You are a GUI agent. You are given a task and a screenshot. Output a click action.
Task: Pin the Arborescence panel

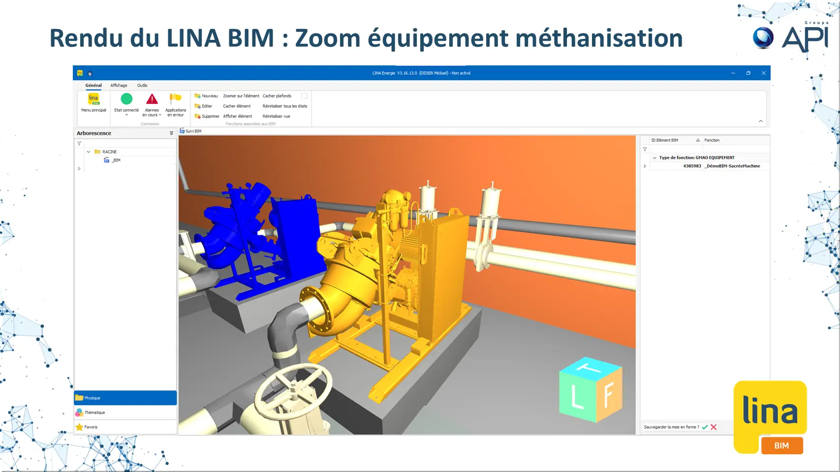click(x=171, y=133)
